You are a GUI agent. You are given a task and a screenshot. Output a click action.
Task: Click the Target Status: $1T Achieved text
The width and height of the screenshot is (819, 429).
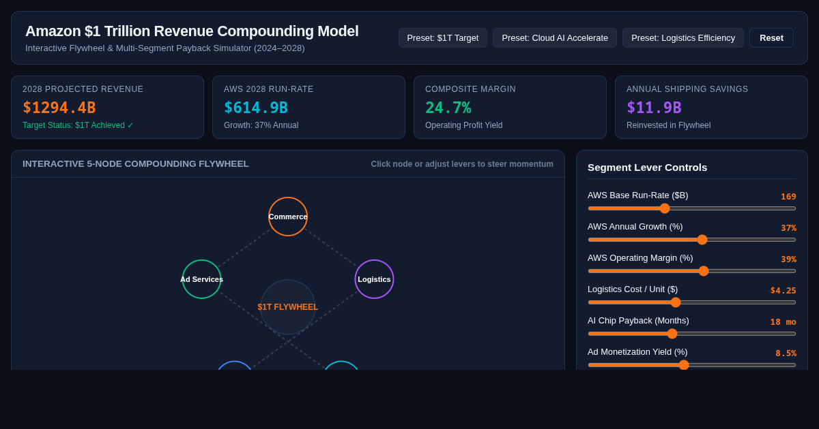coord(78,125)
